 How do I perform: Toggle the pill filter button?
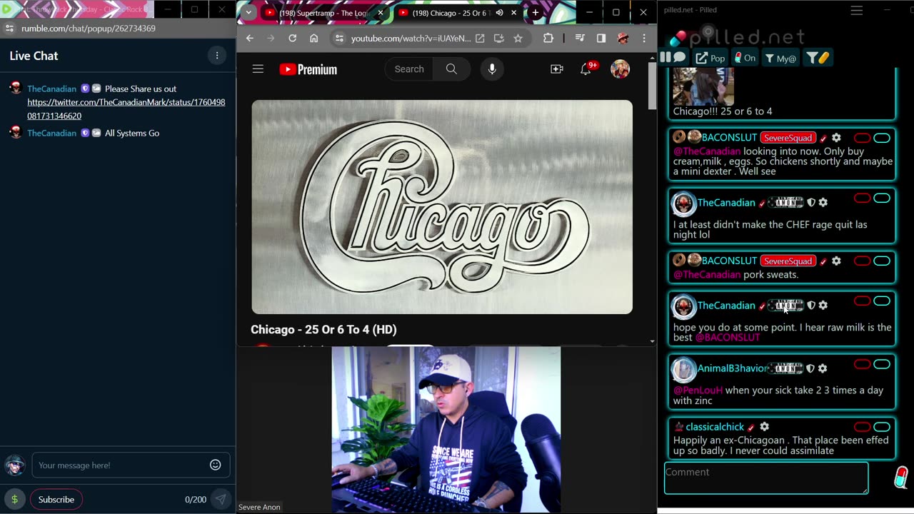[x=818, y=58]
